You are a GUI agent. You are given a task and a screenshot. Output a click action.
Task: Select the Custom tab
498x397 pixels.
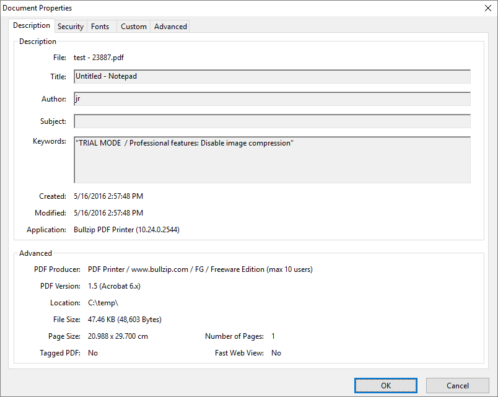[x=134, y=27]
